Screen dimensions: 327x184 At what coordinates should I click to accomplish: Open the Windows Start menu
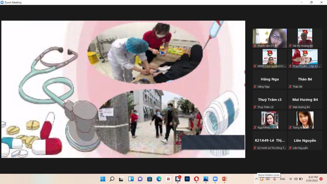103,179
